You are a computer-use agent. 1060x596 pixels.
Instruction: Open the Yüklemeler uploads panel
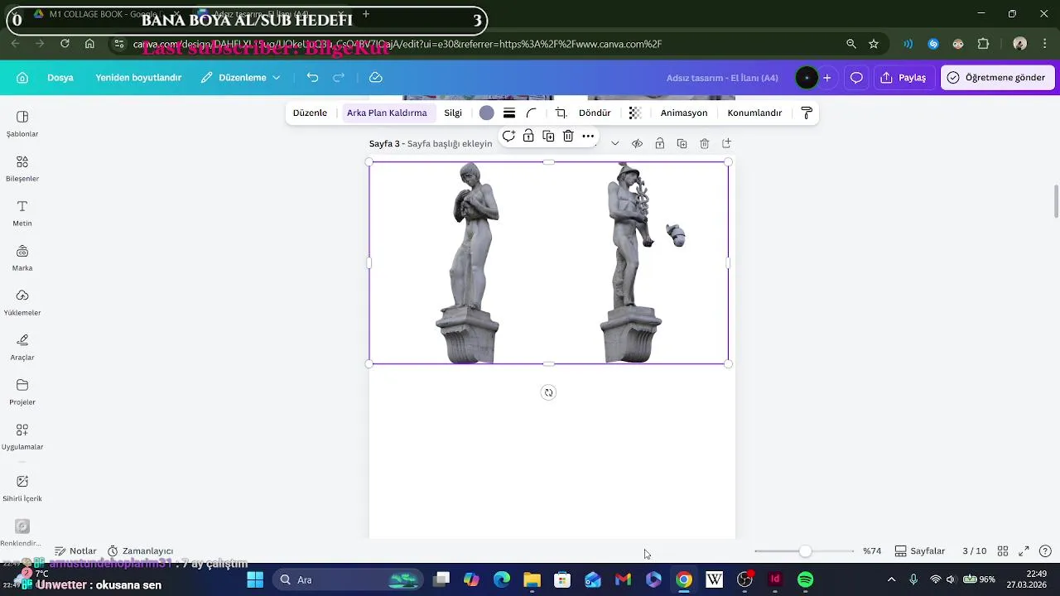(22, 302)
